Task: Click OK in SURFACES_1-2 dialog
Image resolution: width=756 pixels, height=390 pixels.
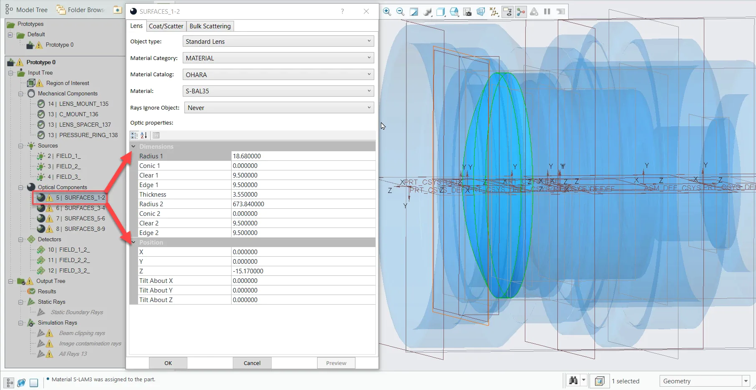Action: click(168, 363)
